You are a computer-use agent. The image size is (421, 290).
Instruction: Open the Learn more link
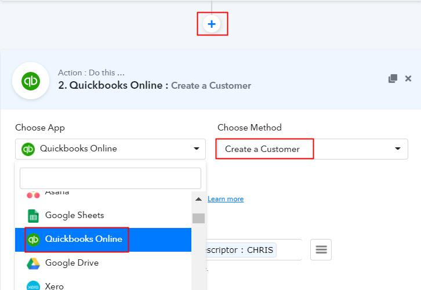click(226, 199)
